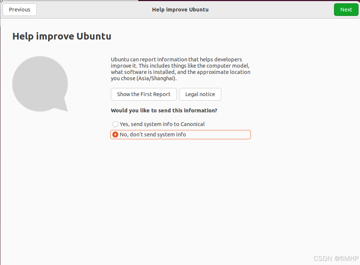Screen dimensions: 360x265
Task: Click the centered header bar title
Action: pos(180,10)
